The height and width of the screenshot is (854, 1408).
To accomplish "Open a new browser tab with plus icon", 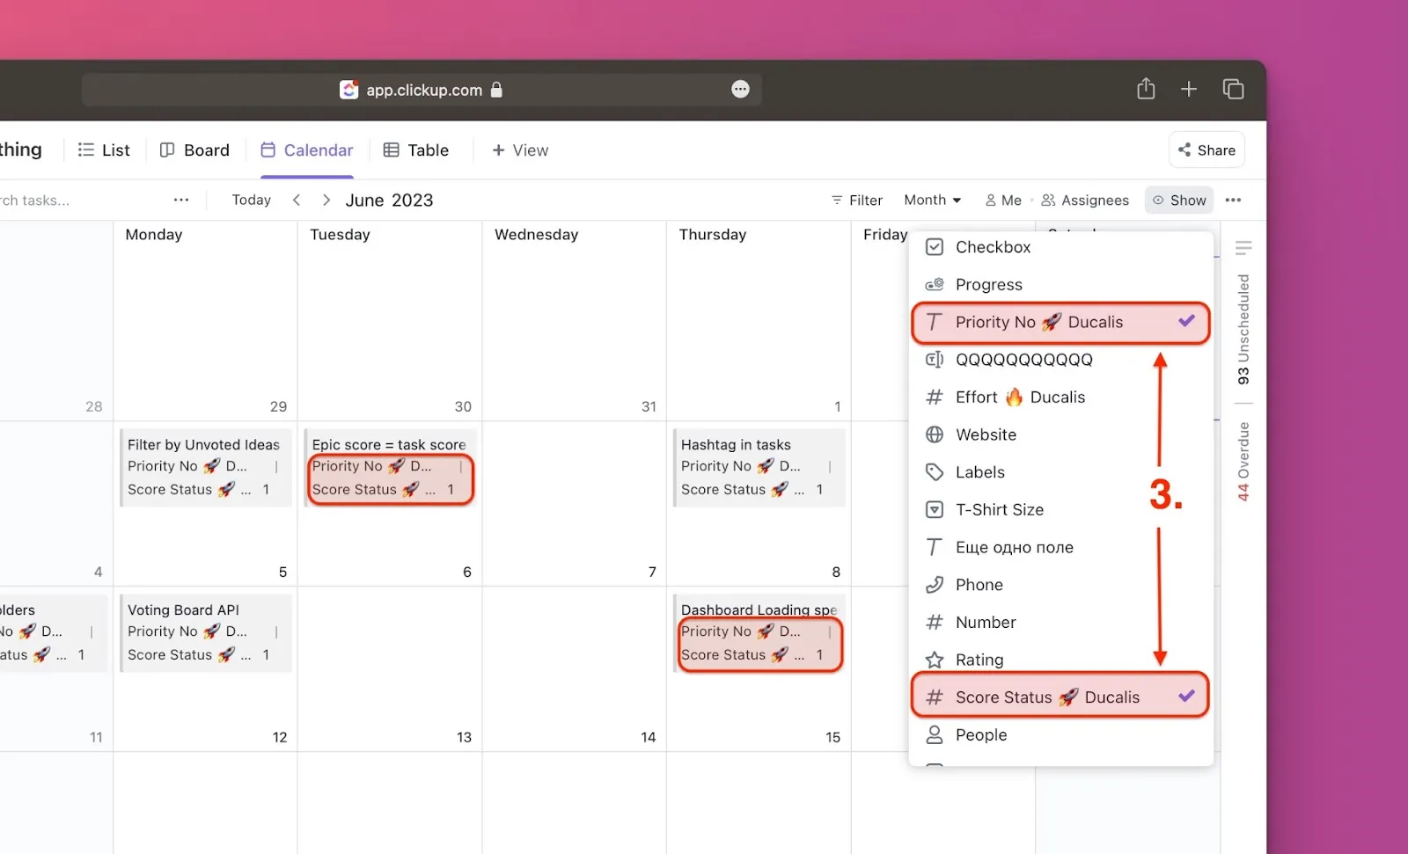I will tap(1188, 89).
